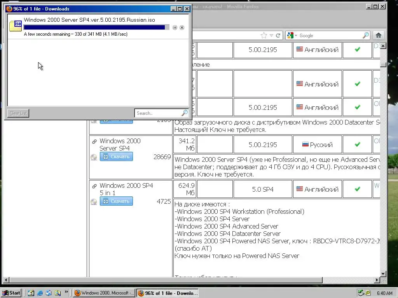This screenshot has width=398, height=298.
Task: Click the network connection tray icon
Action: tap(361, 293)
